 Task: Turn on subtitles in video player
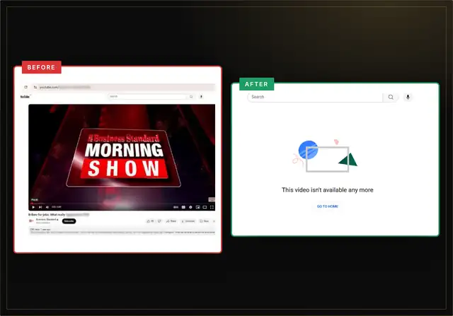click(x=183, y=207)
